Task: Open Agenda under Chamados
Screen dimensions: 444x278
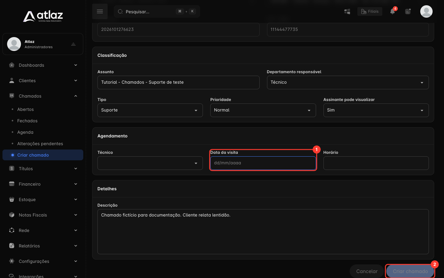Action: 25,132
